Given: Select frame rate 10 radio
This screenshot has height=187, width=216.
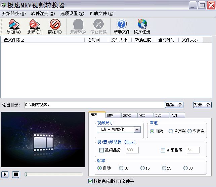Looking at the screenshot, I should (121, 168).
